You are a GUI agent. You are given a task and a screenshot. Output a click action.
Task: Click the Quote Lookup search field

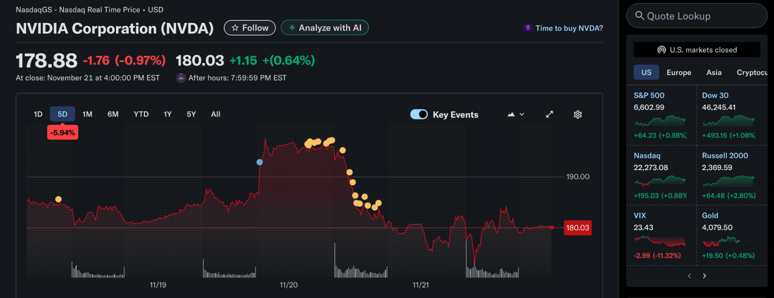tap(697, 16)
